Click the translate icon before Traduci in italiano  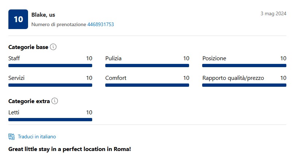[11, 137]
